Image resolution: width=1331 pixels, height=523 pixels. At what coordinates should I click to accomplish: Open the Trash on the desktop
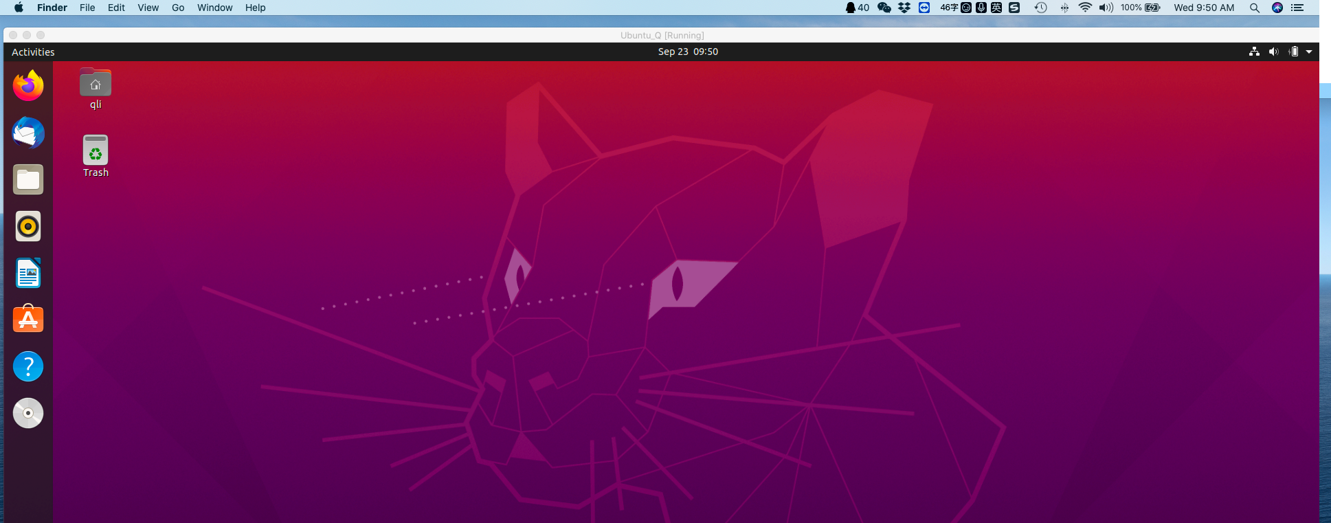click(96, 151)
